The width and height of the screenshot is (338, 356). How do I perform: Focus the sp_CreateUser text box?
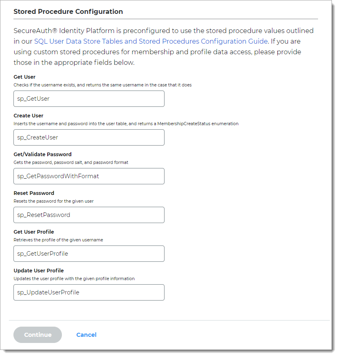coord(89,137)
